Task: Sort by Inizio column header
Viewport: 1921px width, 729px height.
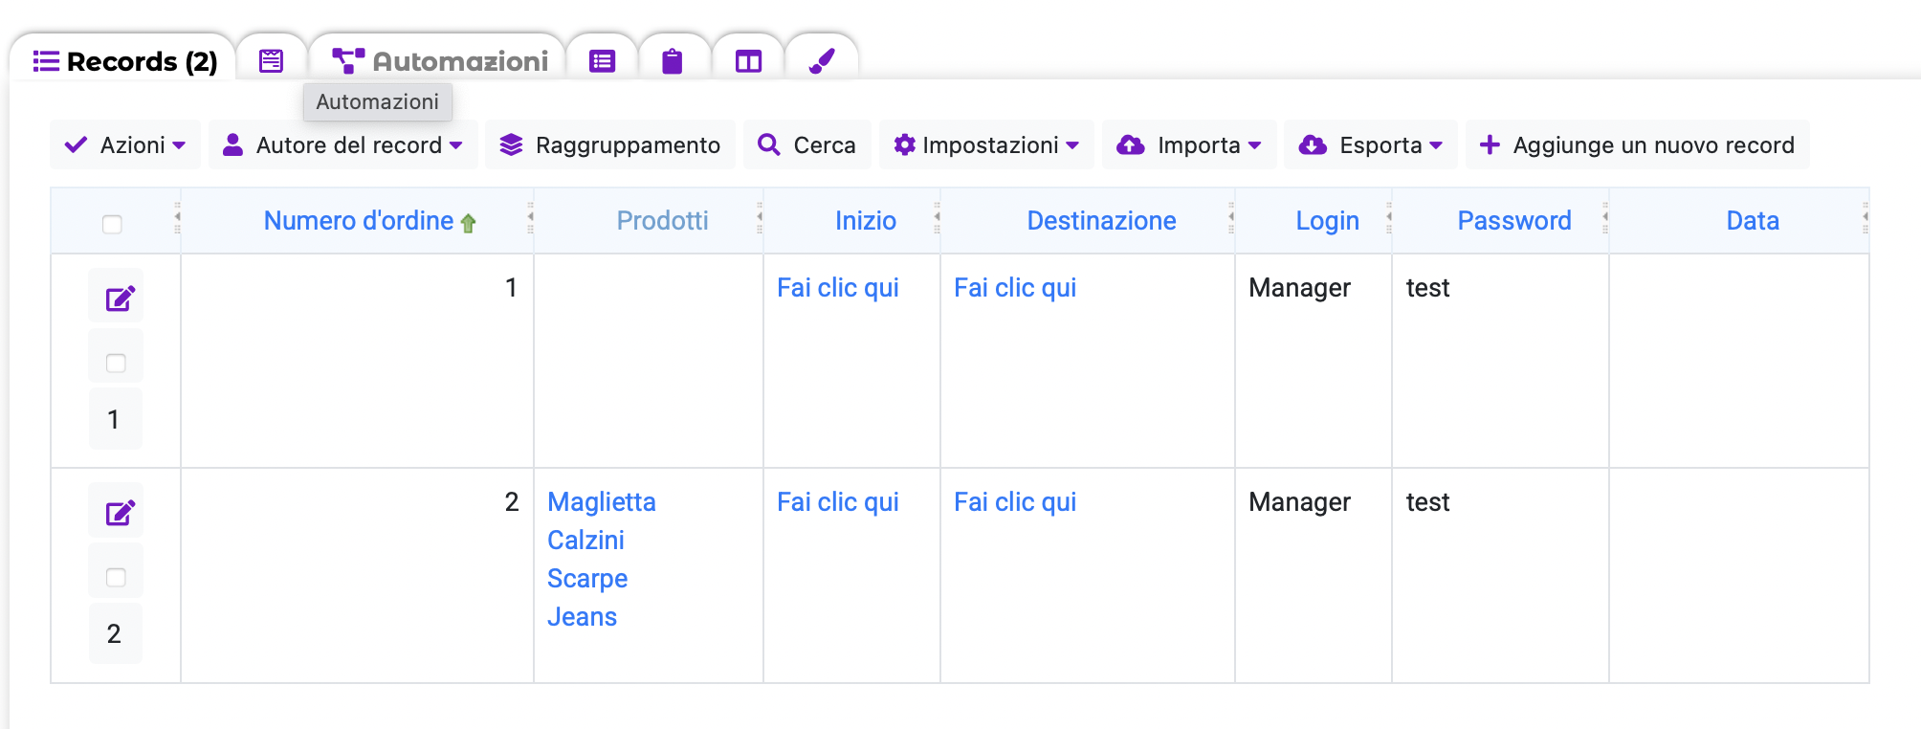Action: click(x=866, y=221)
